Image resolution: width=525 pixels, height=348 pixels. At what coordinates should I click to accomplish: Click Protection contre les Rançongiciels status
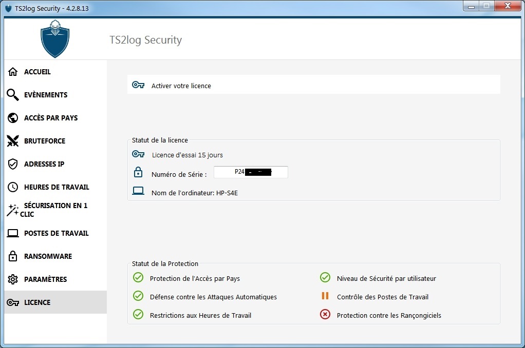point(389,315)
